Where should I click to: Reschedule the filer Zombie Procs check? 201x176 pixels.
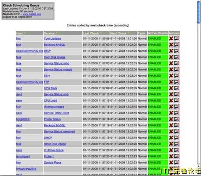pyautogui.click(x=176, y=163)
